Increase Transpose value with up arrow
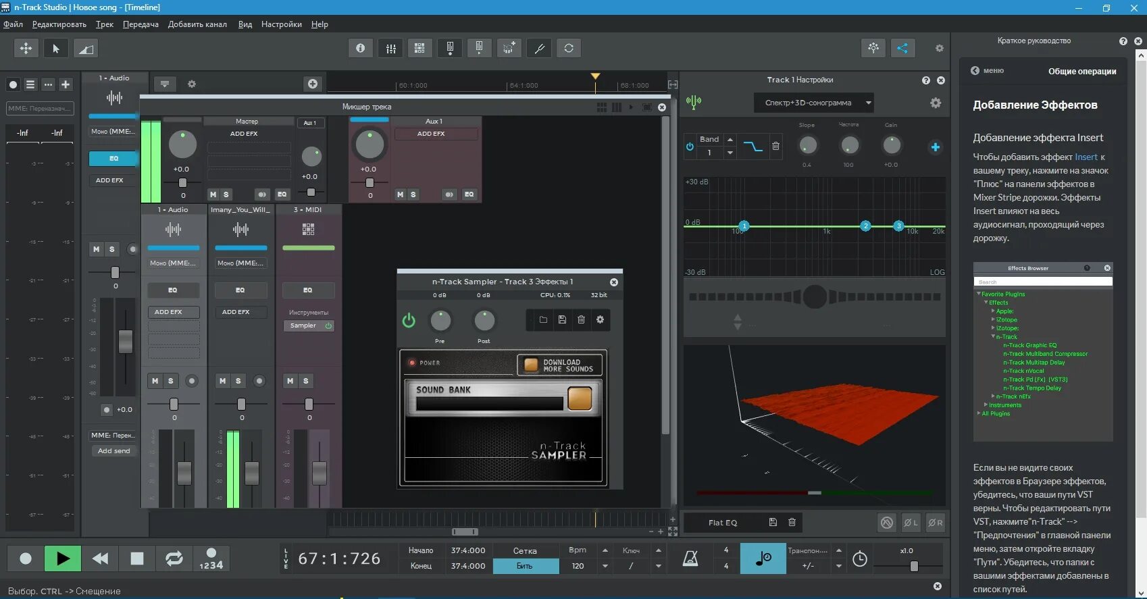Viewport: 1147px width, 599px height. [x=839, y=550]
